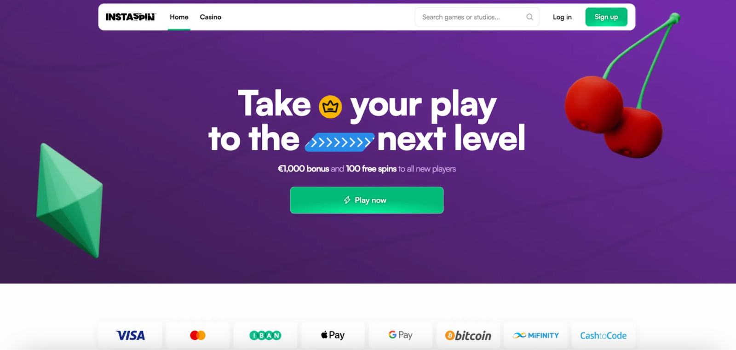Viewport: 736px width, 350px height.
Task: Click the Log in link
Action: (562, 17)
